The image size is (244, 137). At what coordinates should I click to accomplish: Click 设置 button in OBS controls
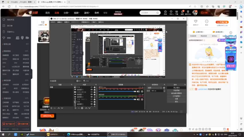tap(176, 99)
